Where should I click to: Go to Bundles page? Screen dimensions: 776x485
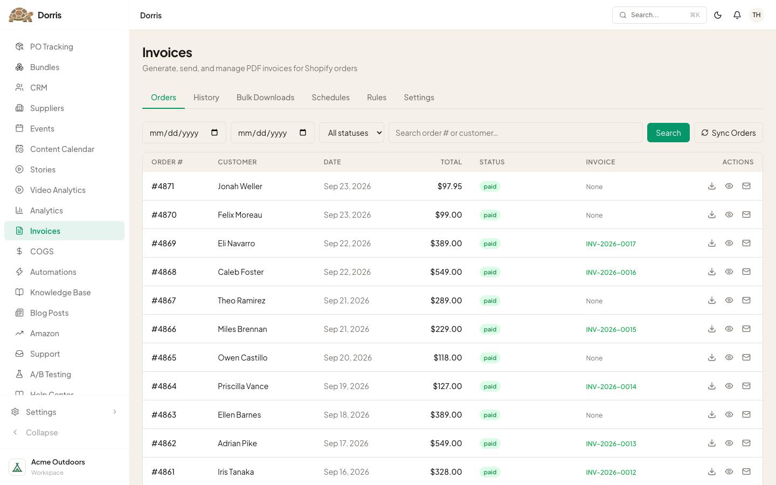click(64, 67)
